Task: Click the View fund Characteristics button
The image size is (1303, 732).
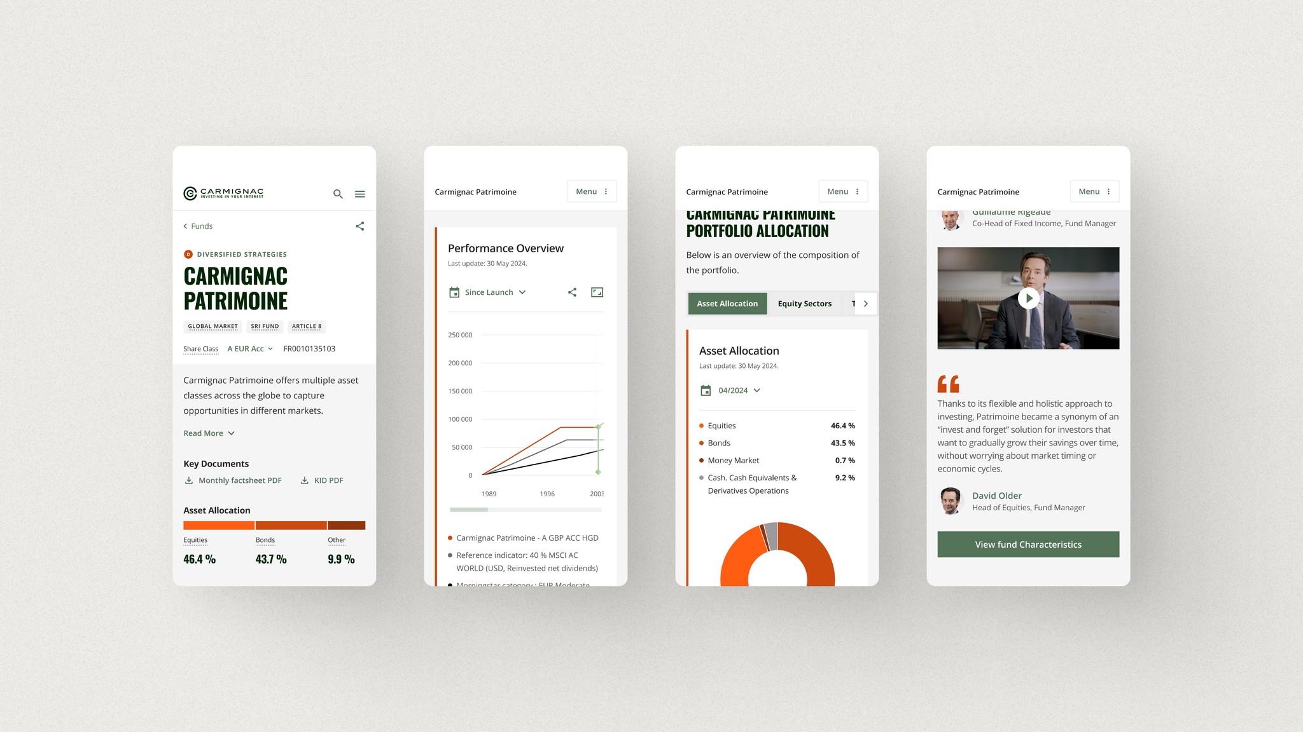Action: (1028, 543)
